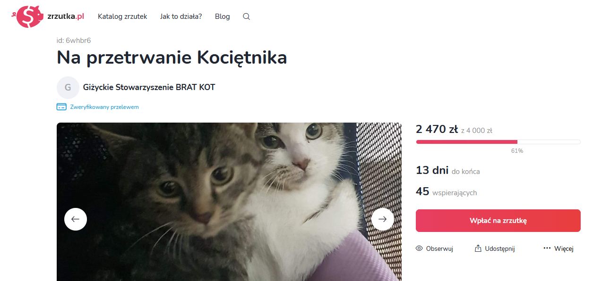Click the red fundraising progress bar
This screenshot has height=281, width=593.
pos(498,142)
